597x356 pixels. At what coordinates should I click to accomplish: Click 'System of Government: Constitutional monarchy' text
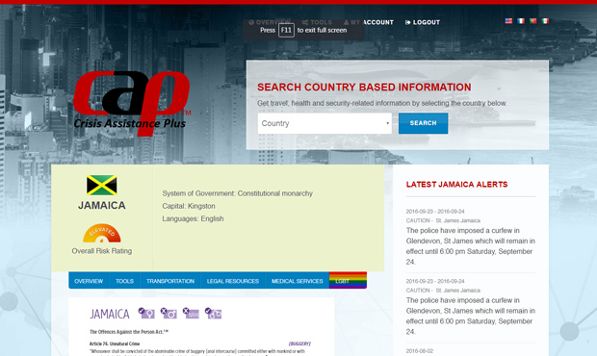(237, 193)
